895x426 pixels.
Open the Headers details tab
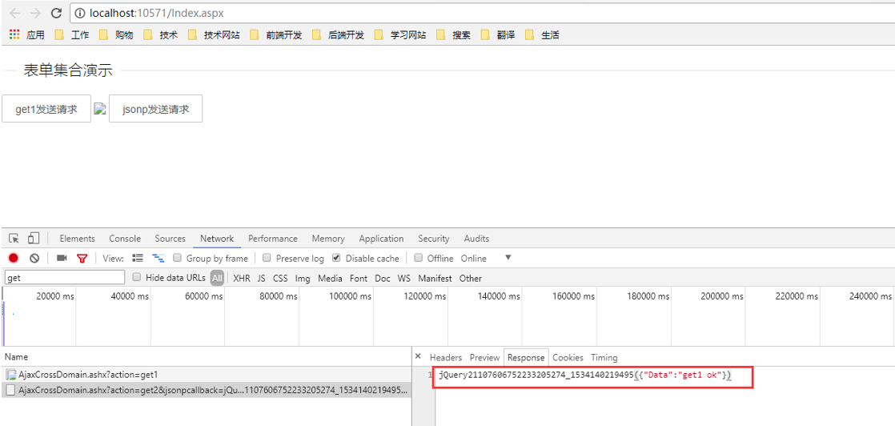pyautogui.click(x=445, y=357)
